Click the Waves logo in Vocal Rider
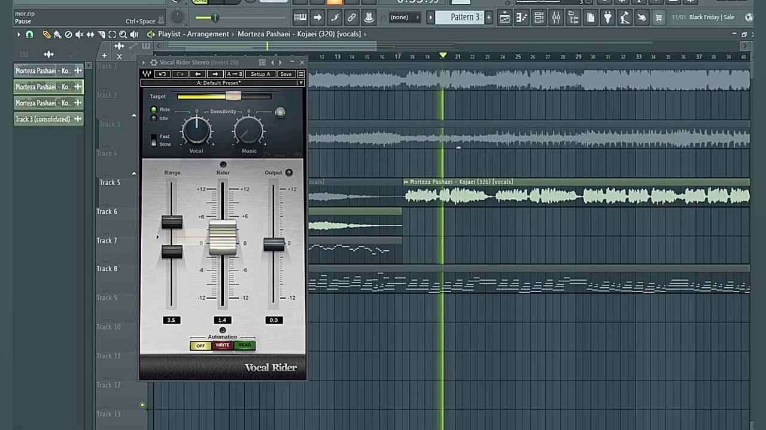Screen dimensions: 766x430 (x=147, y=74)
